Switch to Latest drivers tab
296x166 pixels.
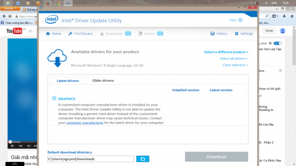(x=68, y=81)
